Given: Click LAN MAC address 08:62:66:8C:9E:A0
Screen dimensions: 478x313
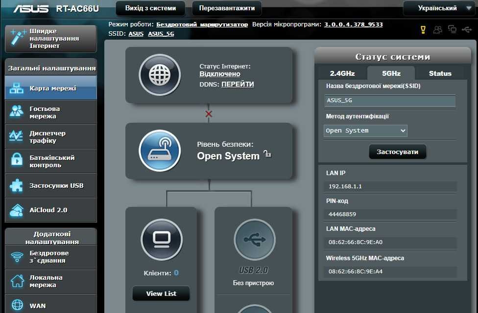Looking at the screenshot, I should (356, 243).
